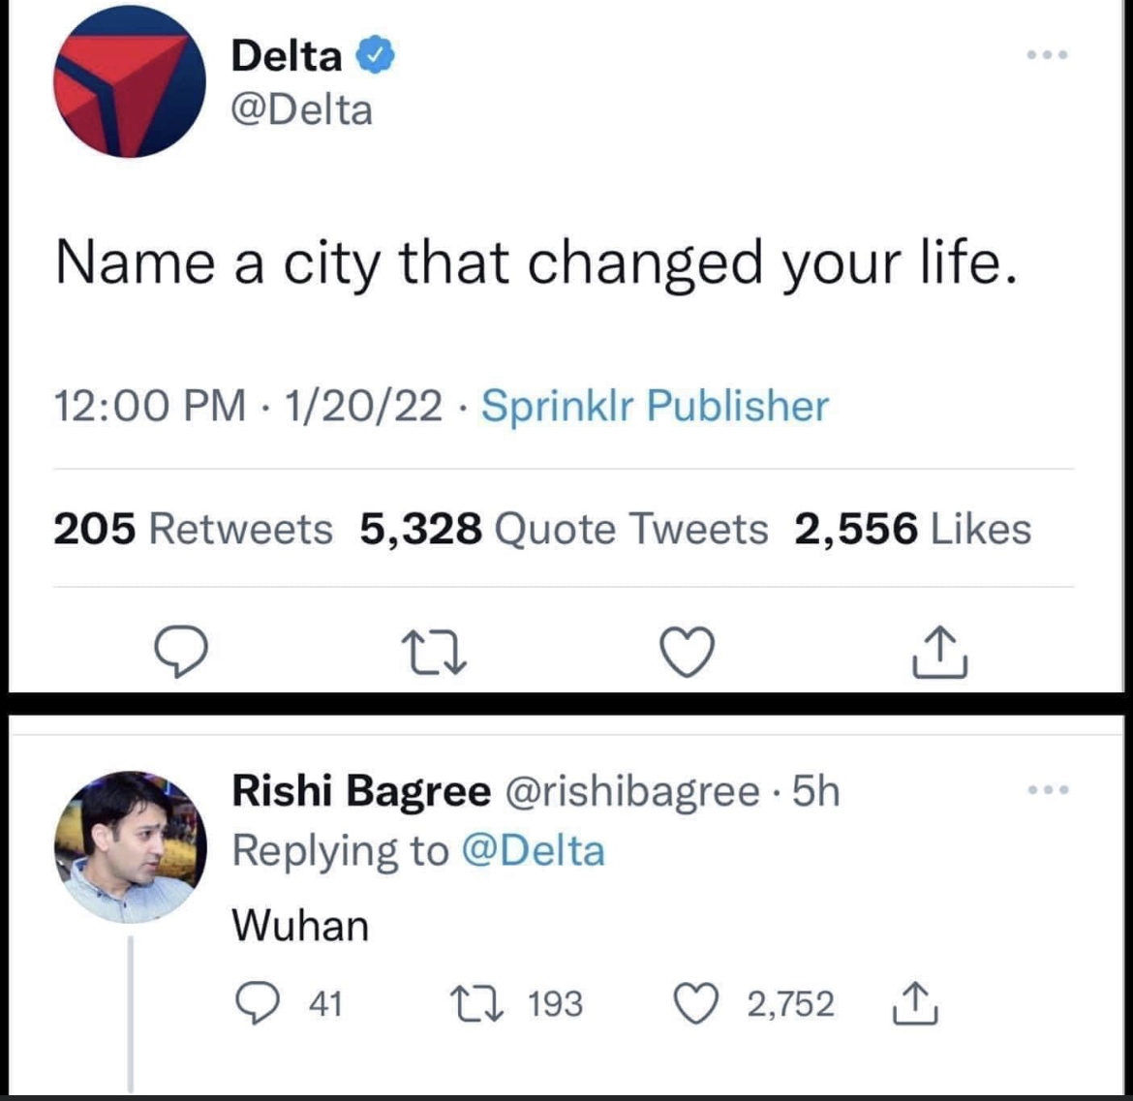The image size is (1133, 1101).
Task: Open Rishi Bagree's profile picture
Action: pyautogui.click(x=130, y=846)
